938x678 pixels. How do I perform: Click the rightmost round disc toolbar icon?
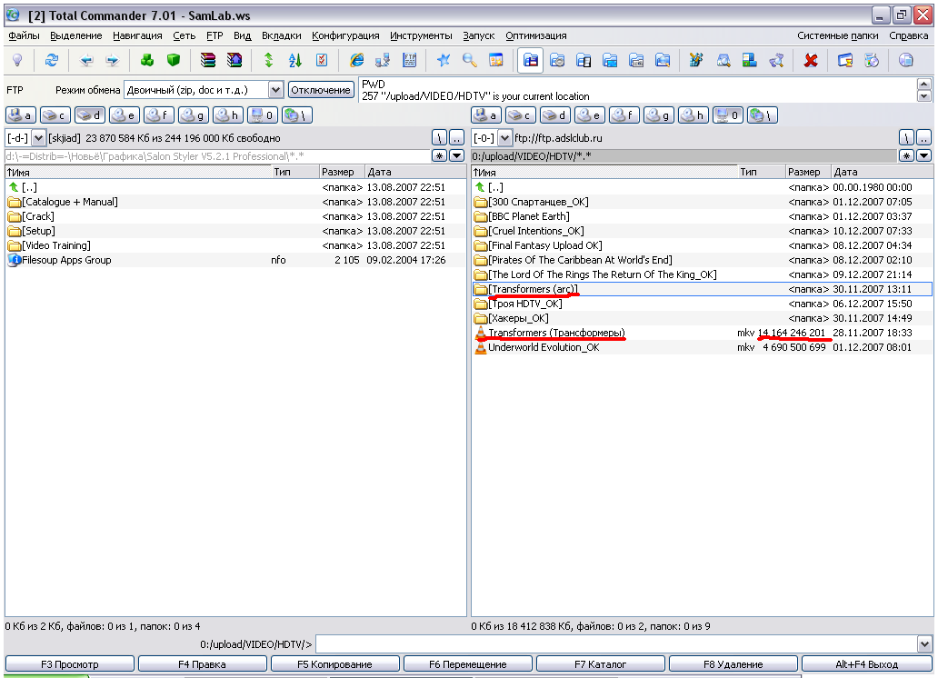(906, 61)
